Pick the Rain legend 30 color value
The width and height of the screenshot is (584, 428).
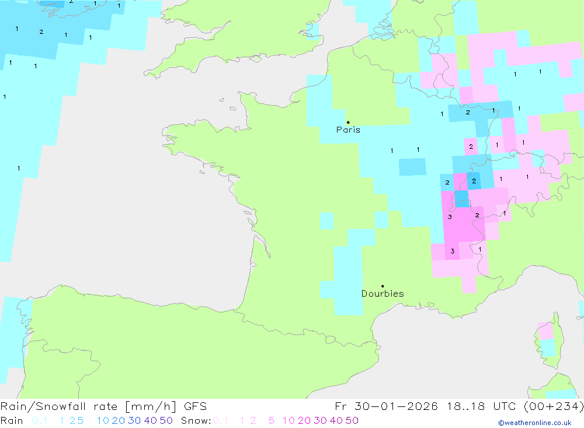point(134,420)
